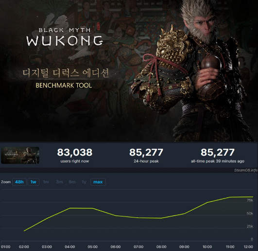Open the Wukong game thumbnail
This screenshot has width=258, height=251.
coord(20,155)
